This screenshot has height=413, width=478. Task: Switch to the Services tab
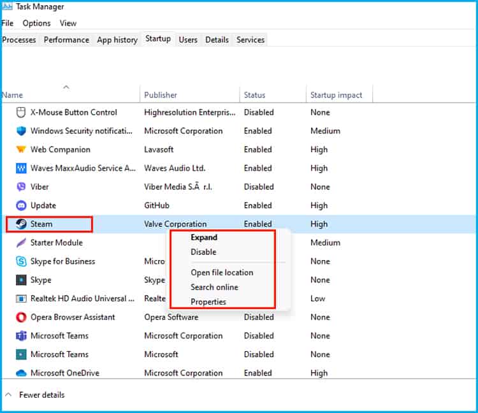tap(250, 40)
